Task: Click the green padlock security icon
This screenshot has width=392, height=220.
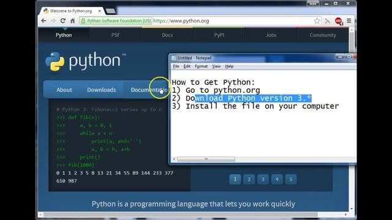Action: [83, 21]
